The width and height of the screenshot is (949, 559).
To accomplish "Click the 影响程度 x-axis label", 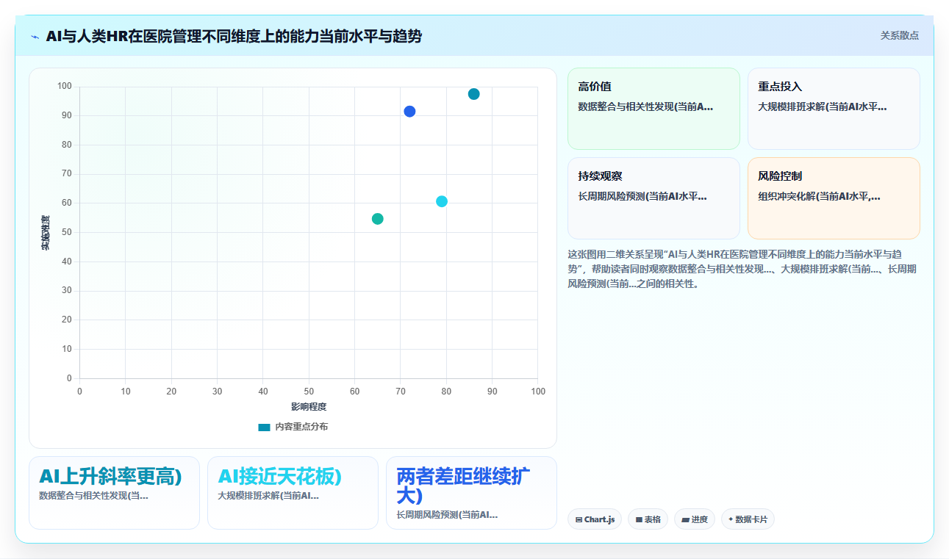I will 309,406.
